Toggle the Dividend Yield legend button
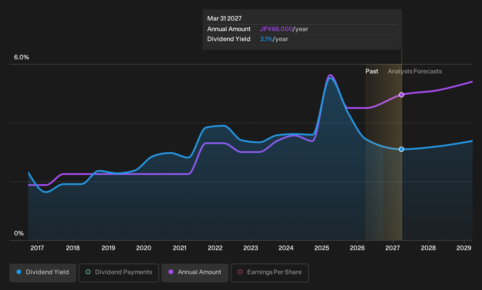This screenshot has width=482, height=290. click(x=43, y=273)
